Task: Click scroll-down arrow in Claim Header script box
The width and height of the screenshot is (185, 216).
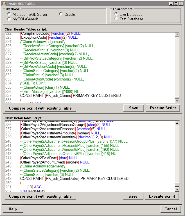Action: [177, 101]
